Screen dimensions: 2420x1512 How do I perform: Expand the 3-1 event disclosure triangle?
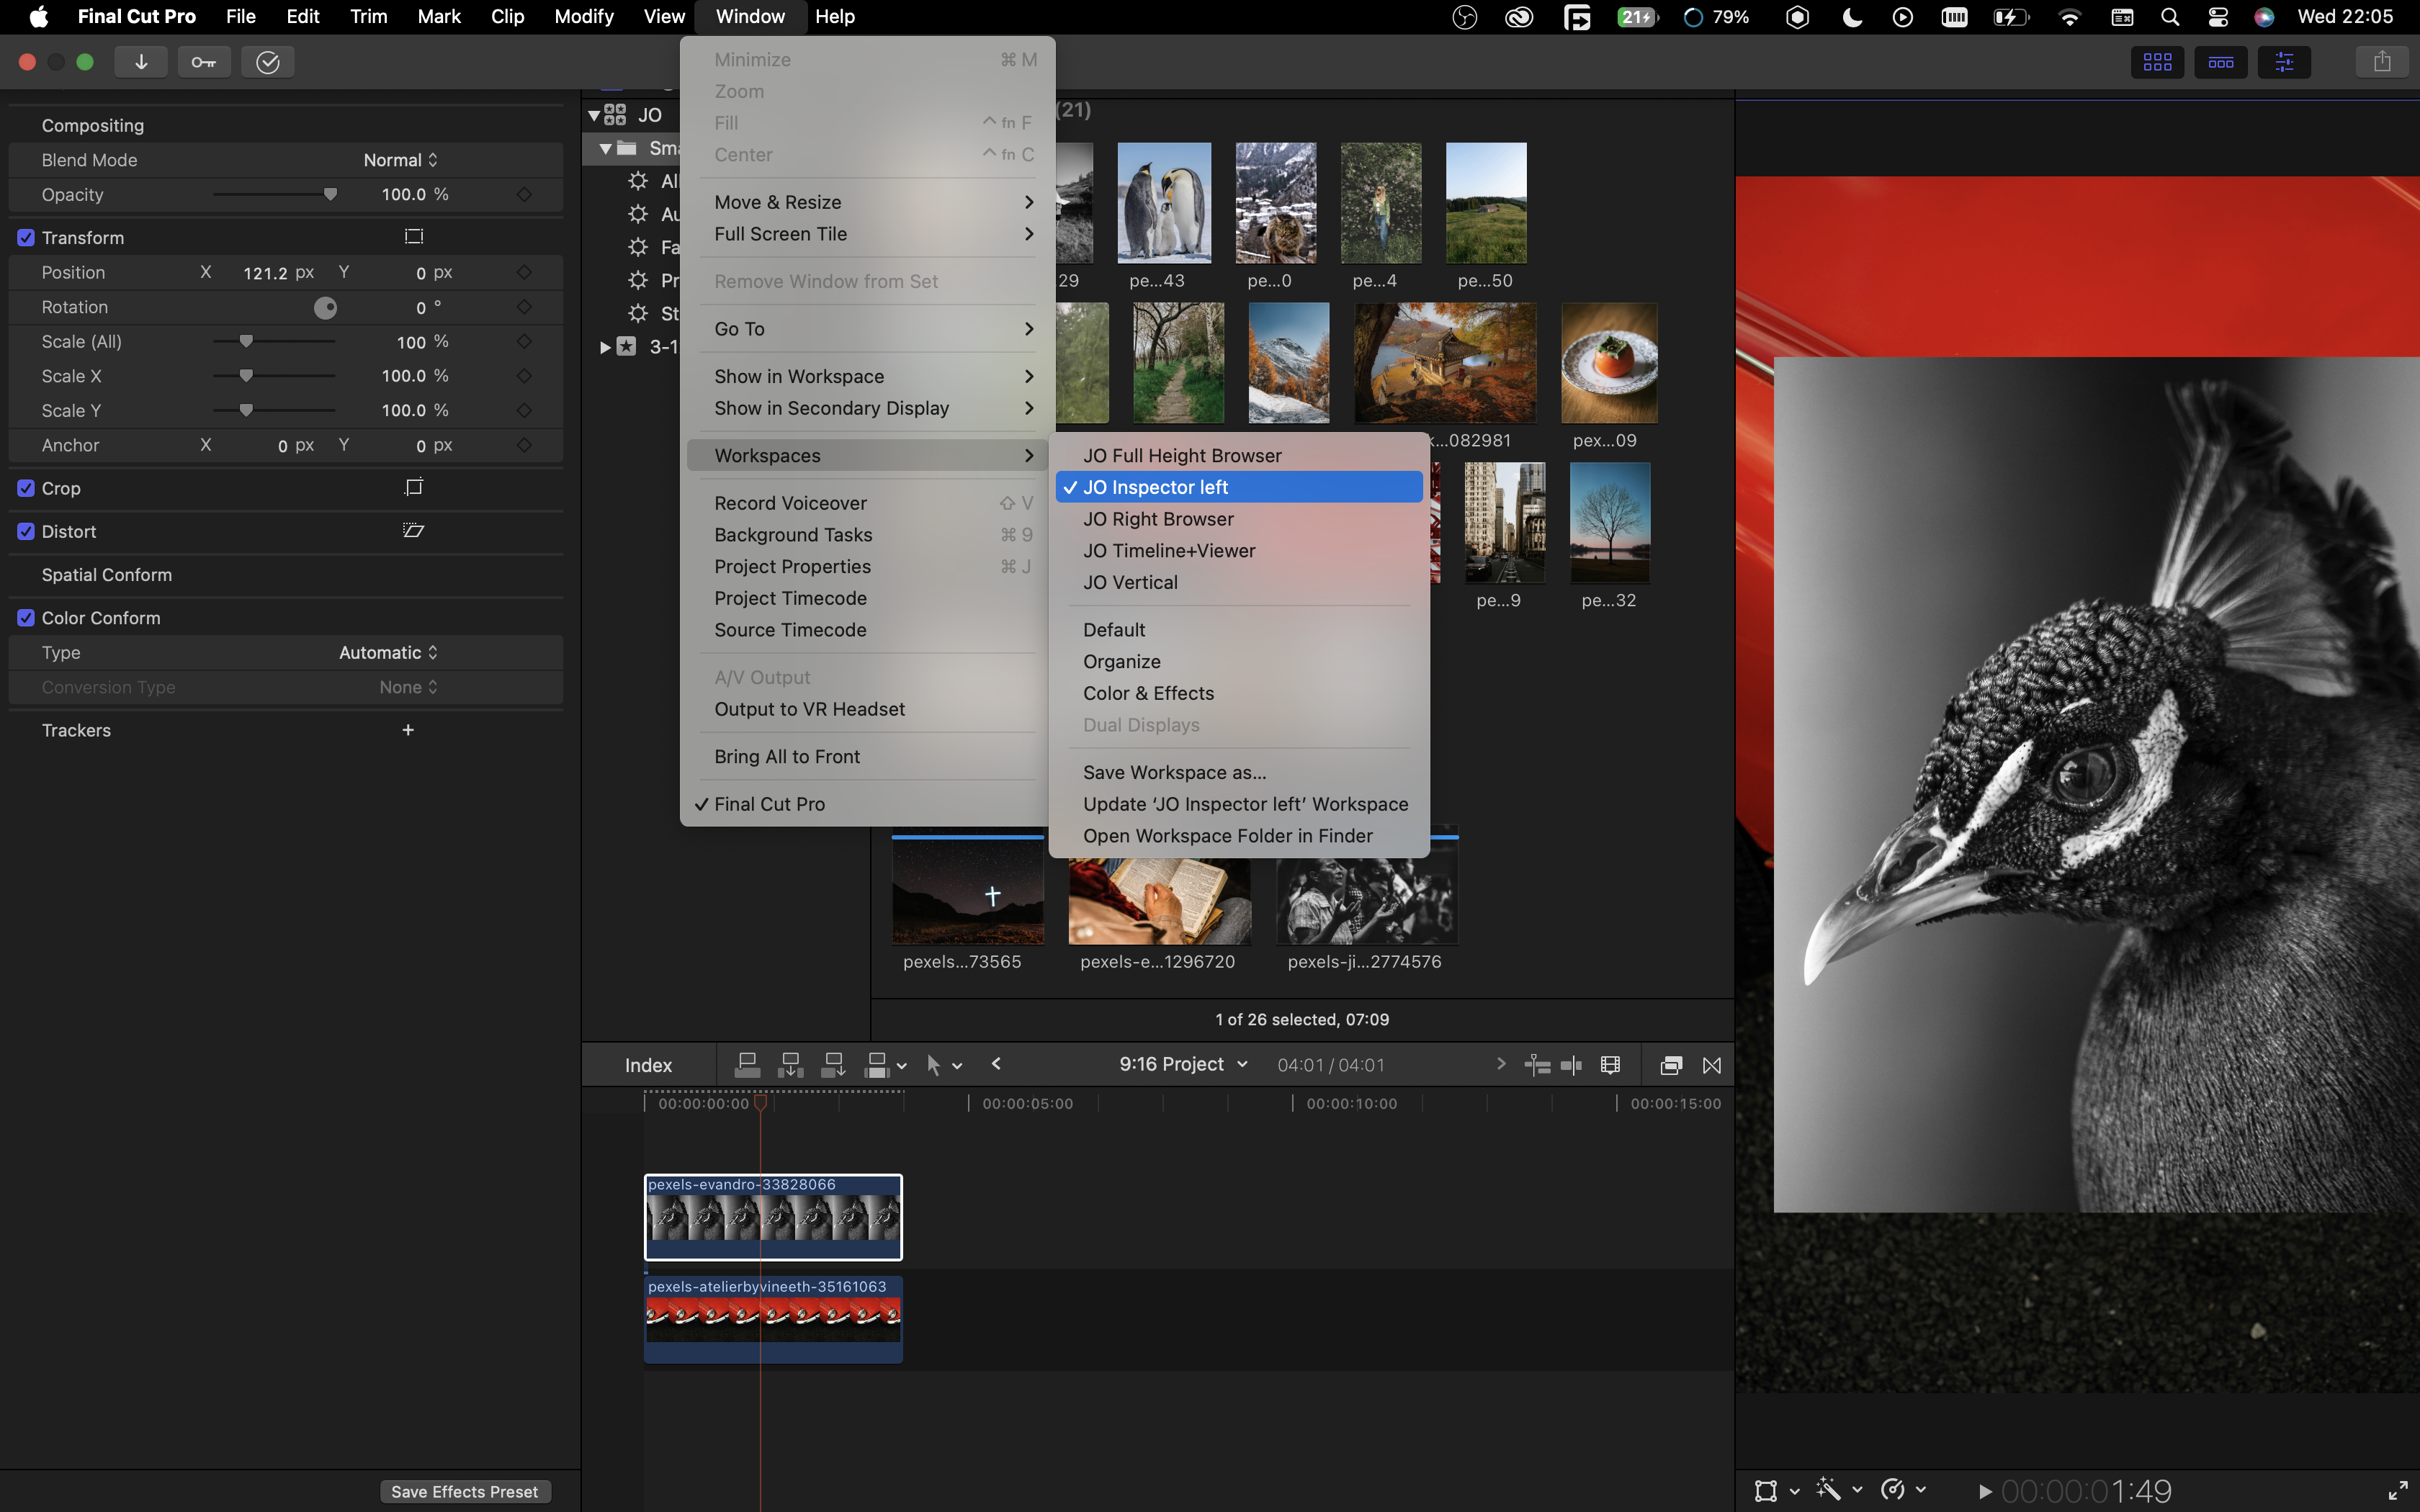click(x=605, y=347)
